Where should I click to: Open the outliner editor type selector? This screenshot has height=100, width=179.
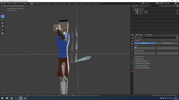(133, 6)
